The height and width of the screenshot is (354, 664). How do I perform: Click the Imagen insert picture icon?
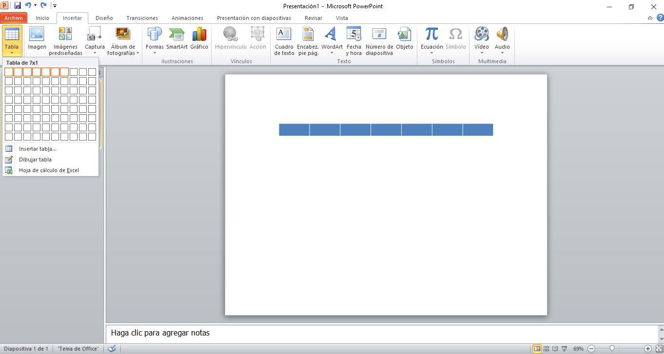tap(37, 35)
